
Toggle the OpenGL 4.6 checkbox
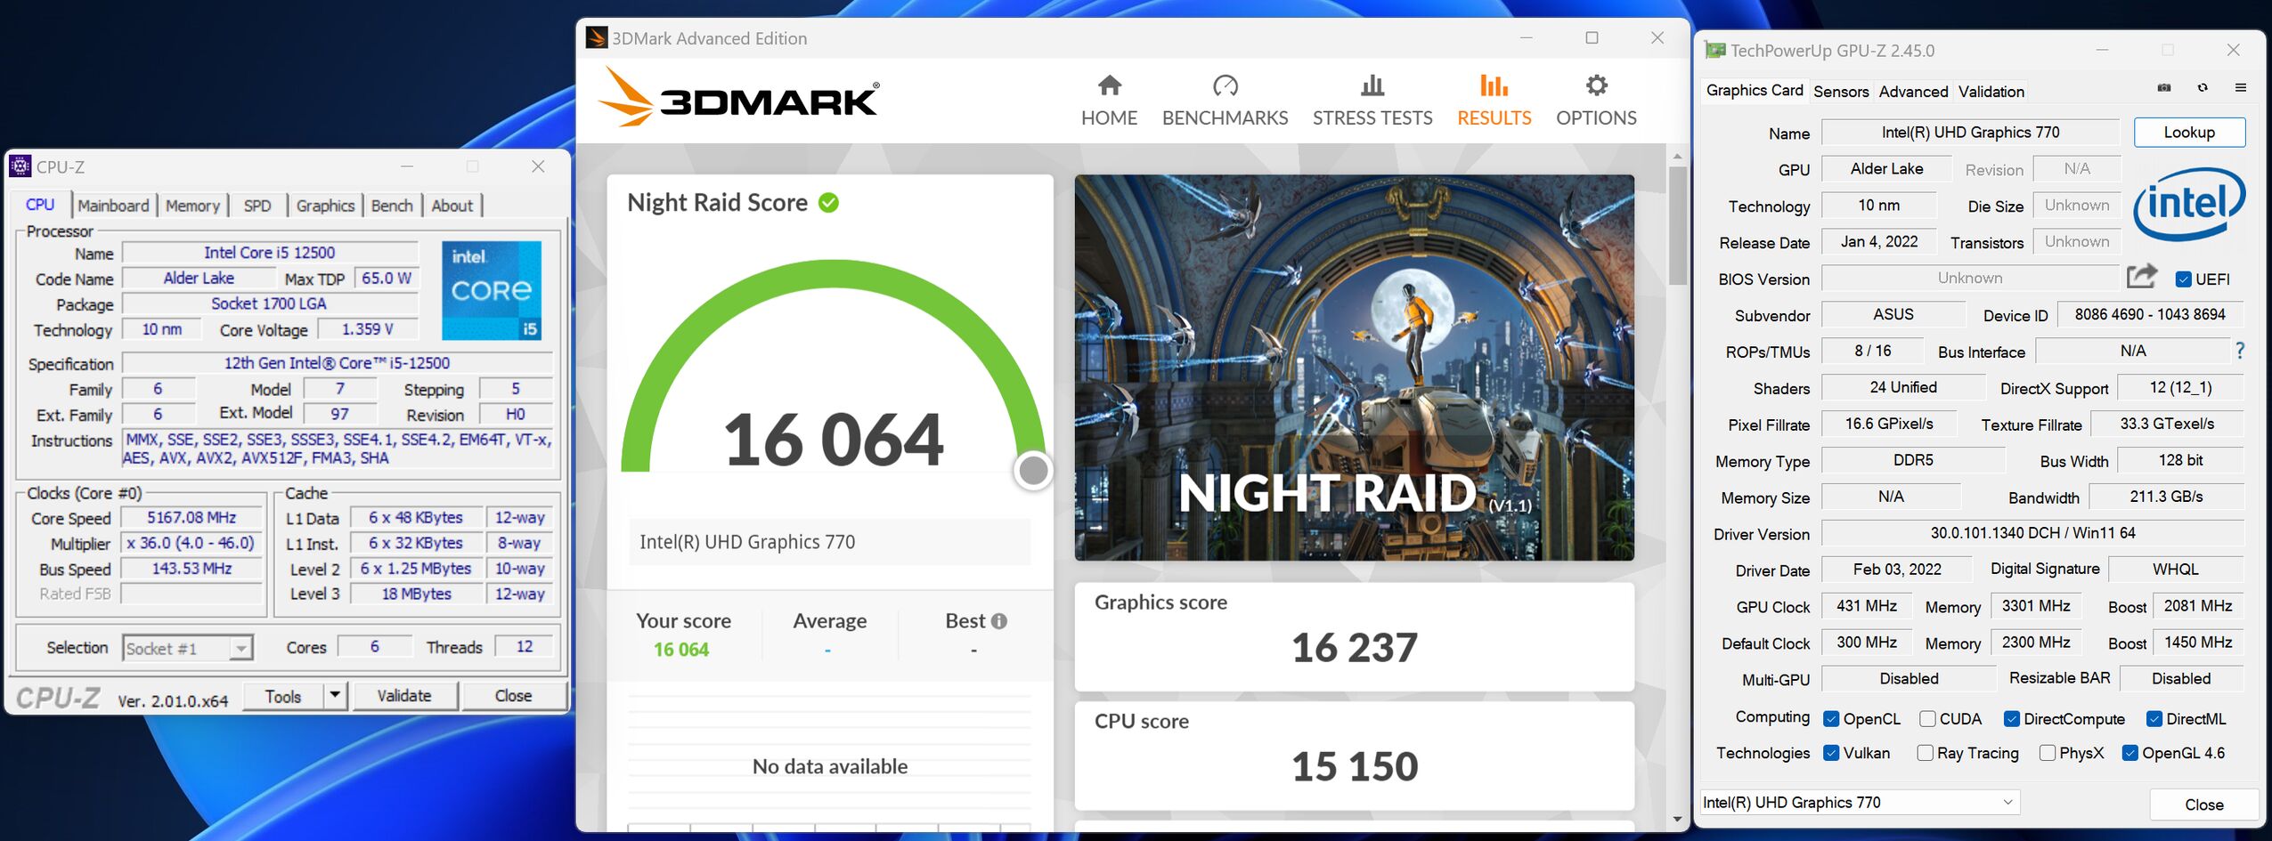pos(2130,753)
